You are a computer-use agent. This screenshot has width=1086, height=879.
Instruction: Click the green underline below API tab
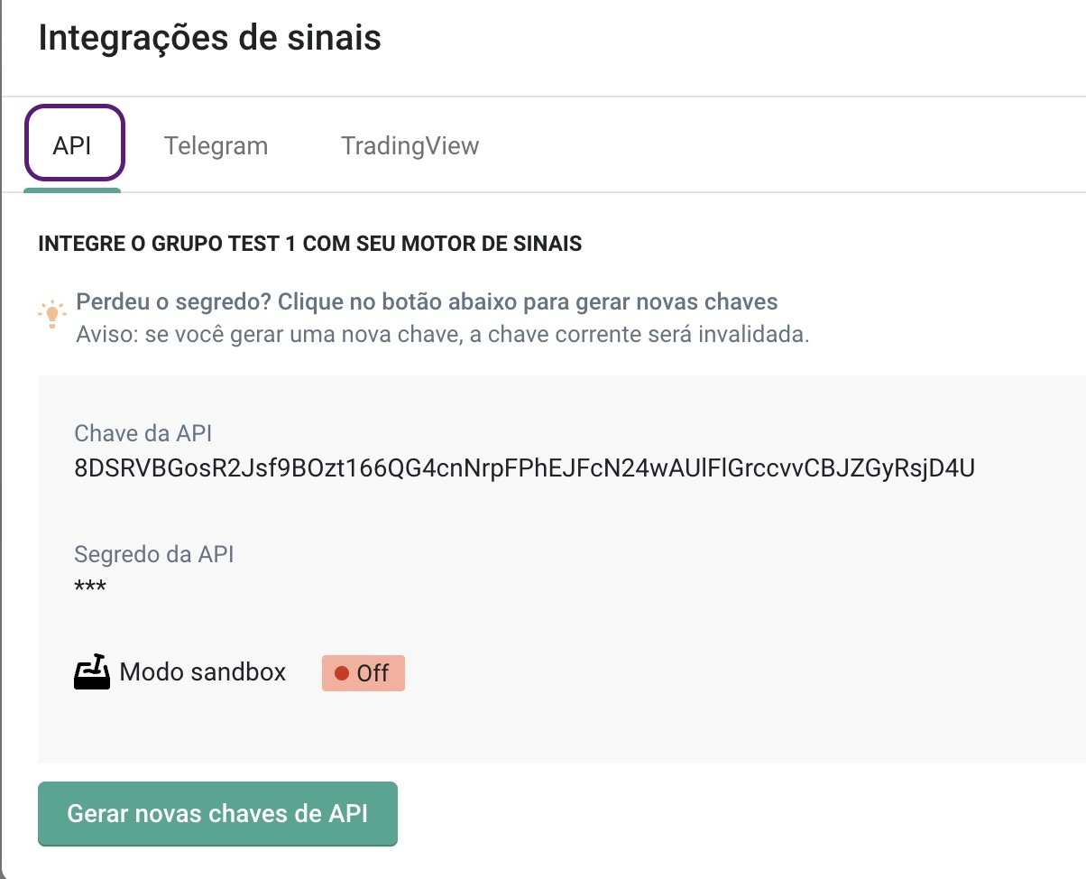[x=72, y=190]
